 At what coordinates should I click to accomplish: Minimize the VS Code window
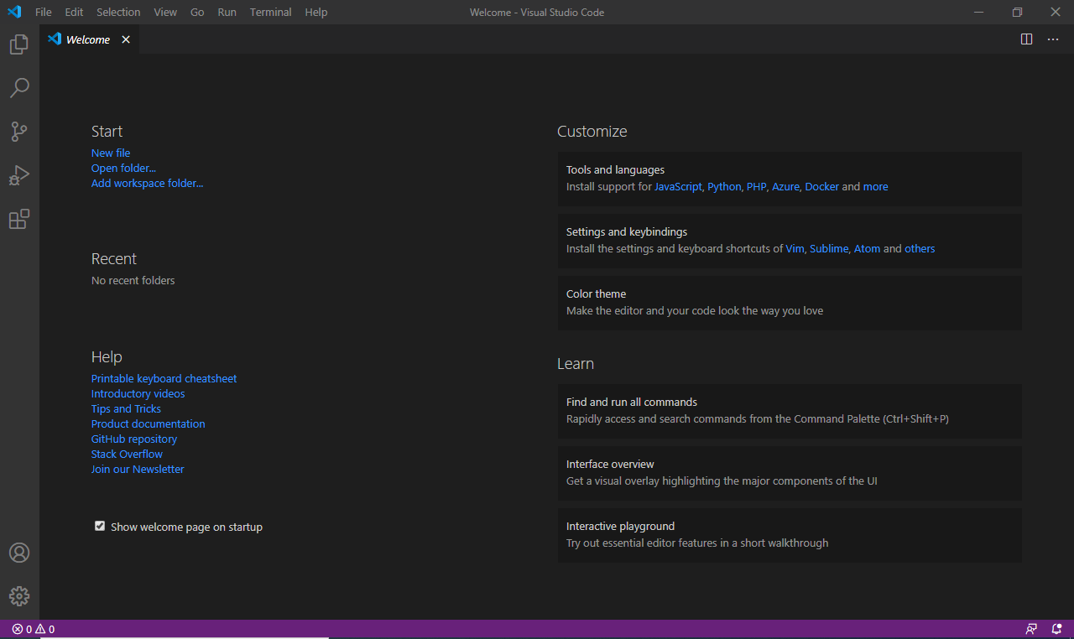[x=978, y=12]
